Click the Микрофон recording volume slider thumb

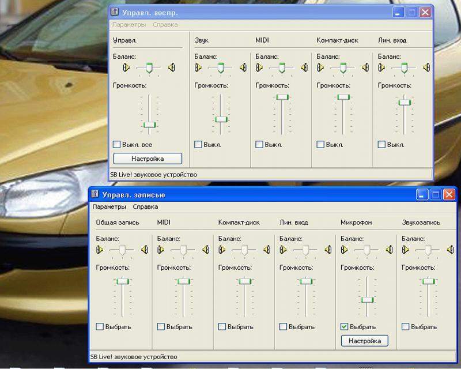(367, 299)
